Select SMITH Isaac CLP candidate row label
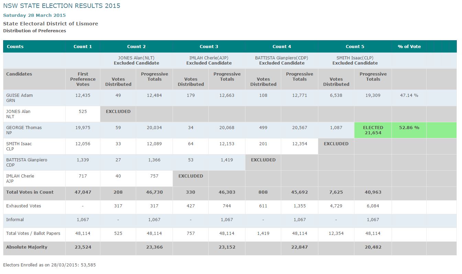This screenshot has height=274, width=462. pyautogui.click(x=19, y=146)
